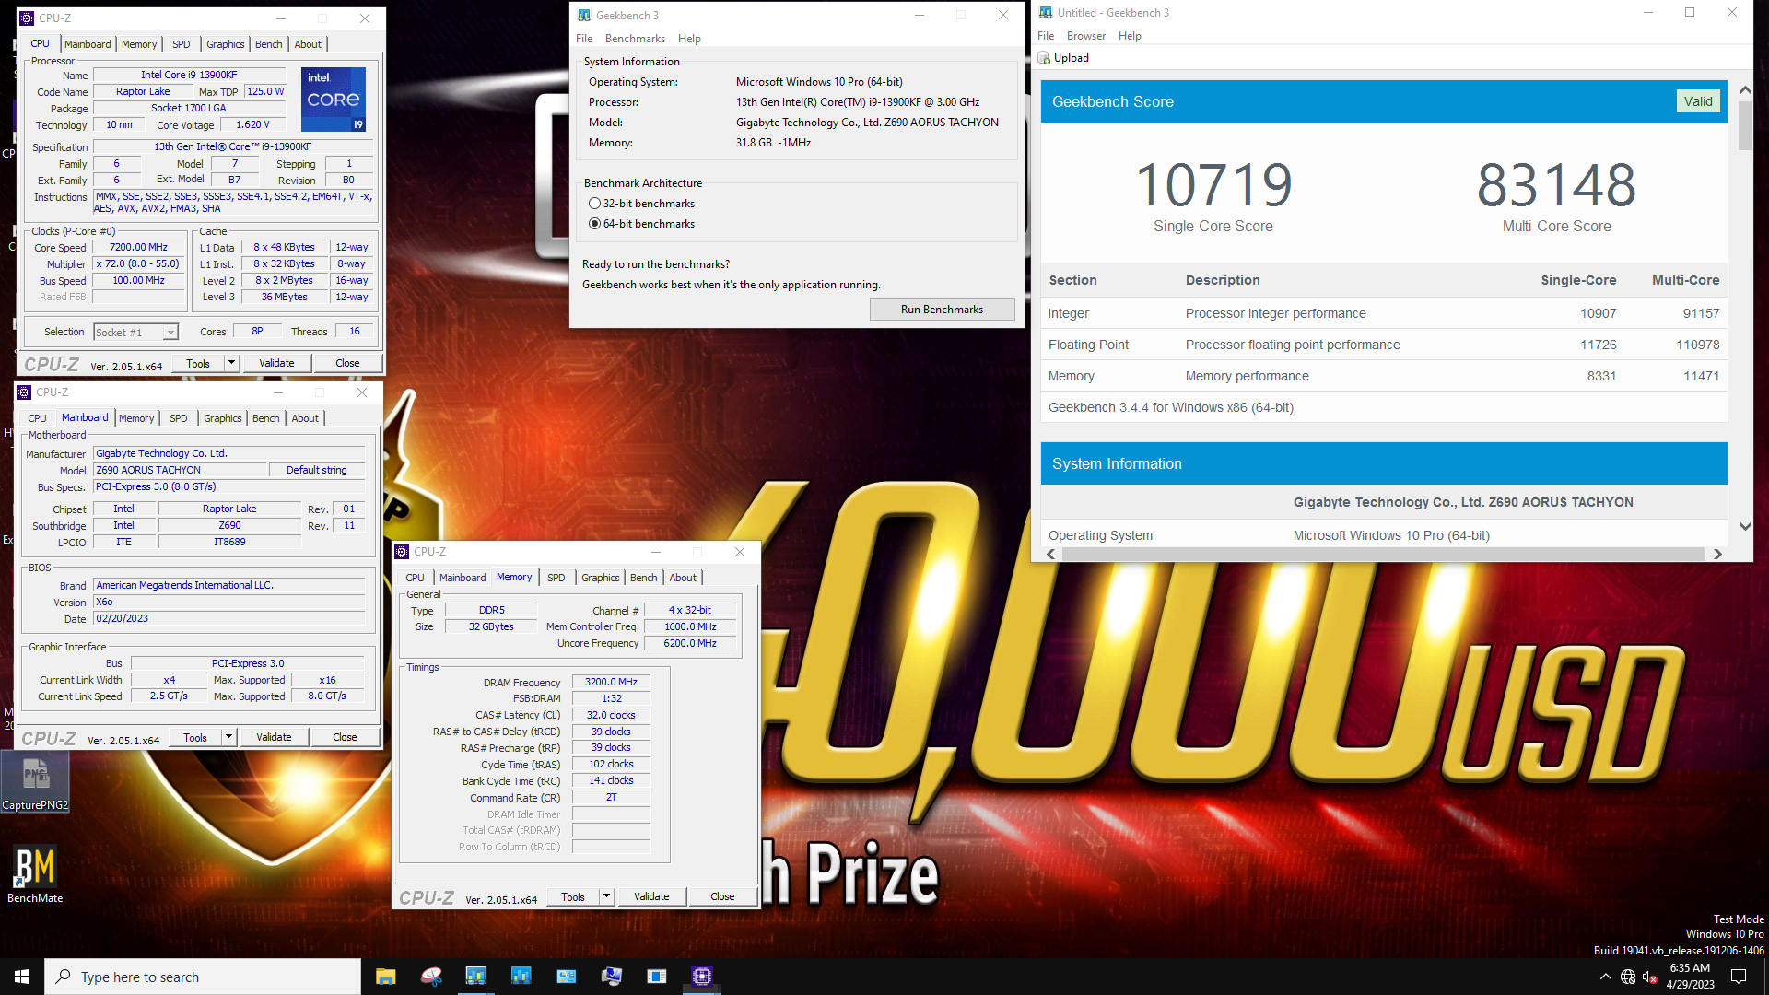1769x995 pixels.
Task: Open Help menu in Geekbench 3 window
Action: (689, 39)
